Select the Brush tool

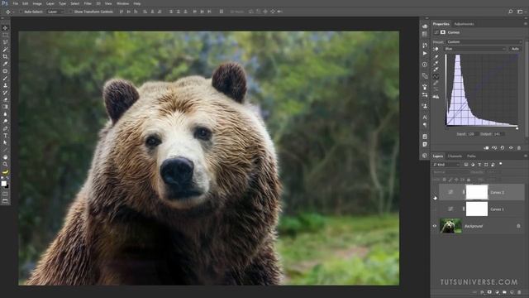tap(5, 79)
